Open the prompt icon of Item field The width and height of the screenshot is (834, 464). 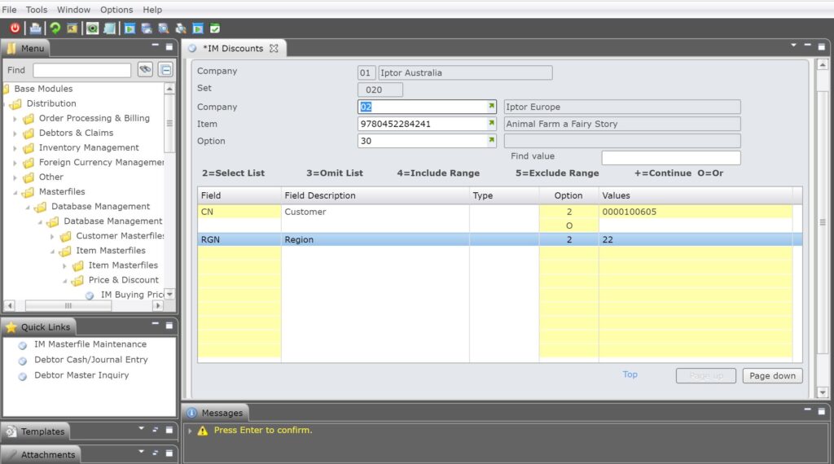click(x=491, y=124)
